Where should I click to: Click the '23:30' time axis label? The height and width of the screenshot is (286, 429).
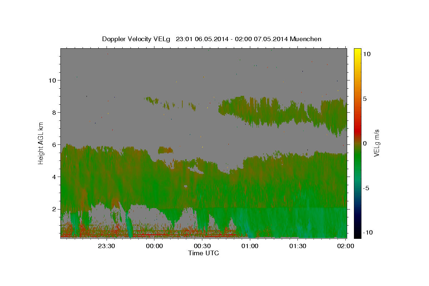[107, 246]
